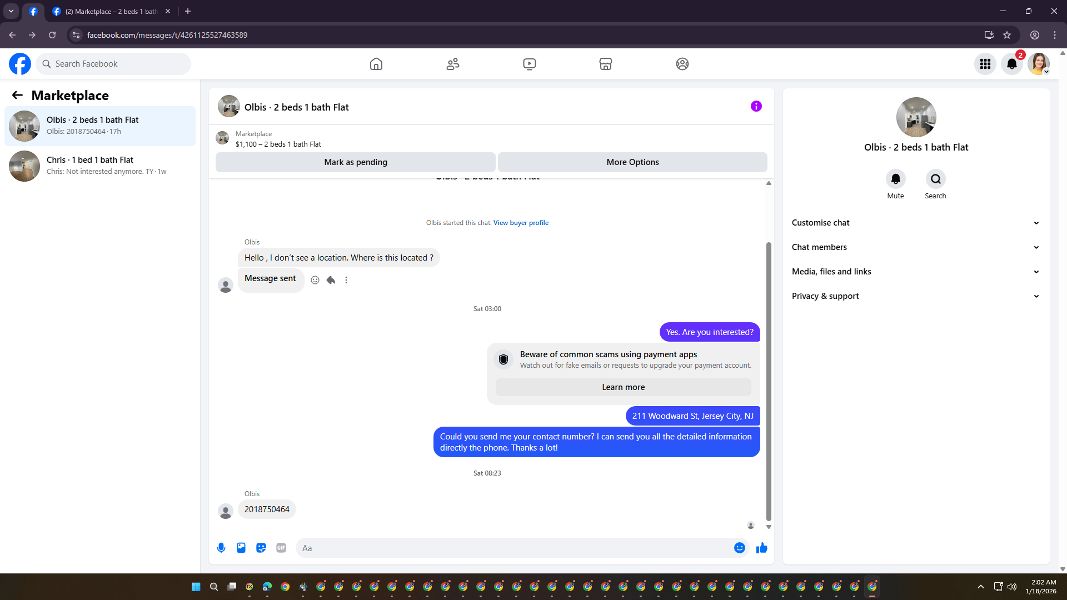This screenshot has height=600, width=1067.
Task: Click Mark as pending button
Action: pyautogui.click(x=356, y=162)
